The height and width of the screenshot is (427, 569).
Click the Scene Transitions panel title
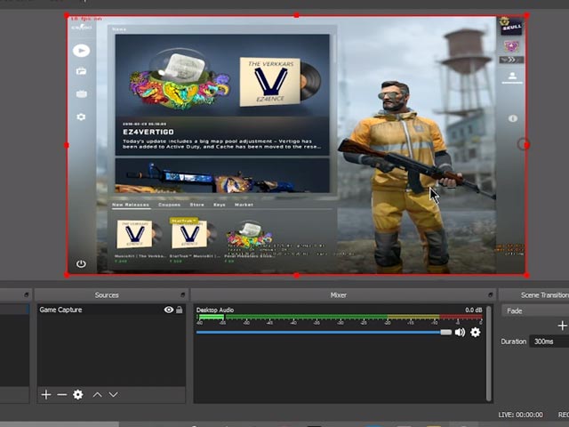click(545, 295)
